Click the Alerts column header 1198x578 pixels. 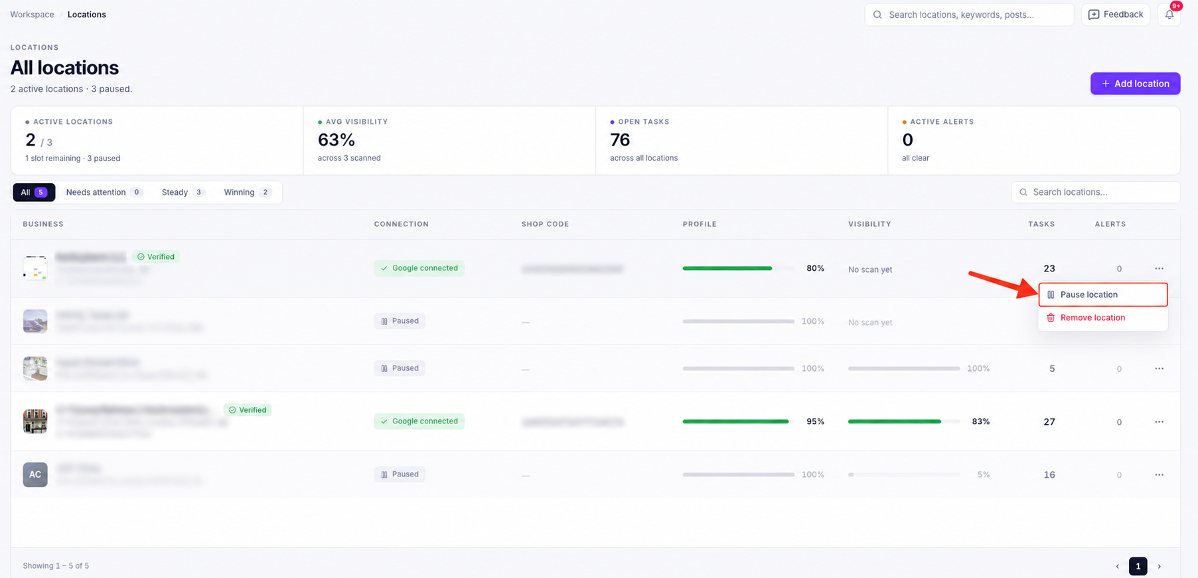[1110, 224]
